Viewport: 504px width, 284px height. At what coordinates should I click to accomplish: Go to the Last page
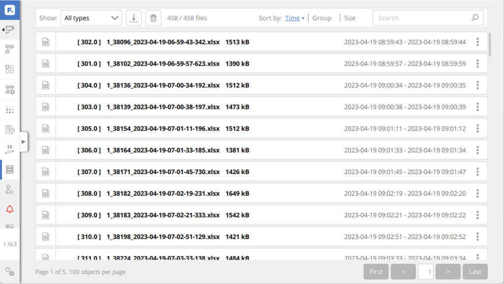(475, 272)
